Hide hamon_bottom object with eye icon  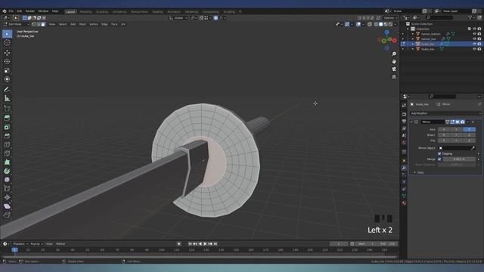coord(474,34)
